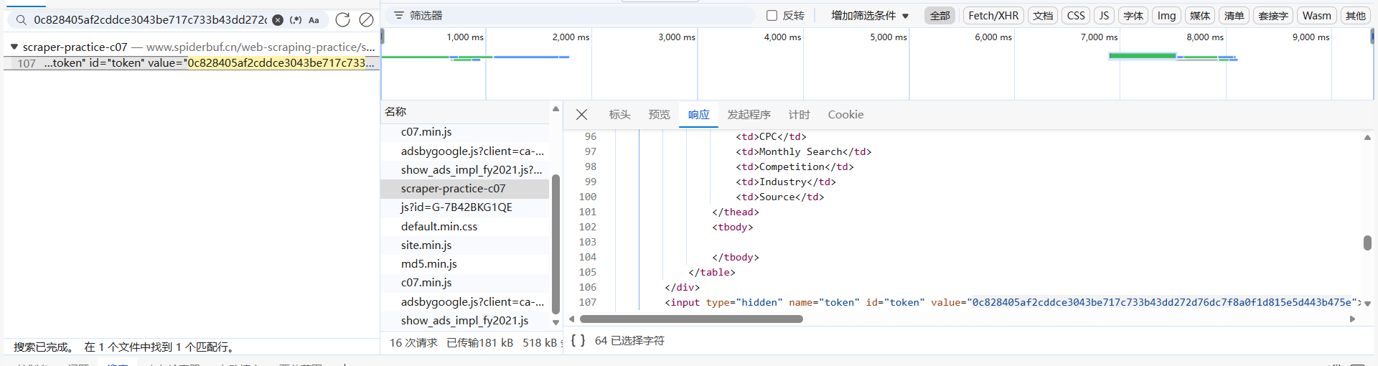Image resolution: width=1378 pixels, height=366 pixels.
Task: Sort by 名称 column header
Action: (x=467, y=112)
